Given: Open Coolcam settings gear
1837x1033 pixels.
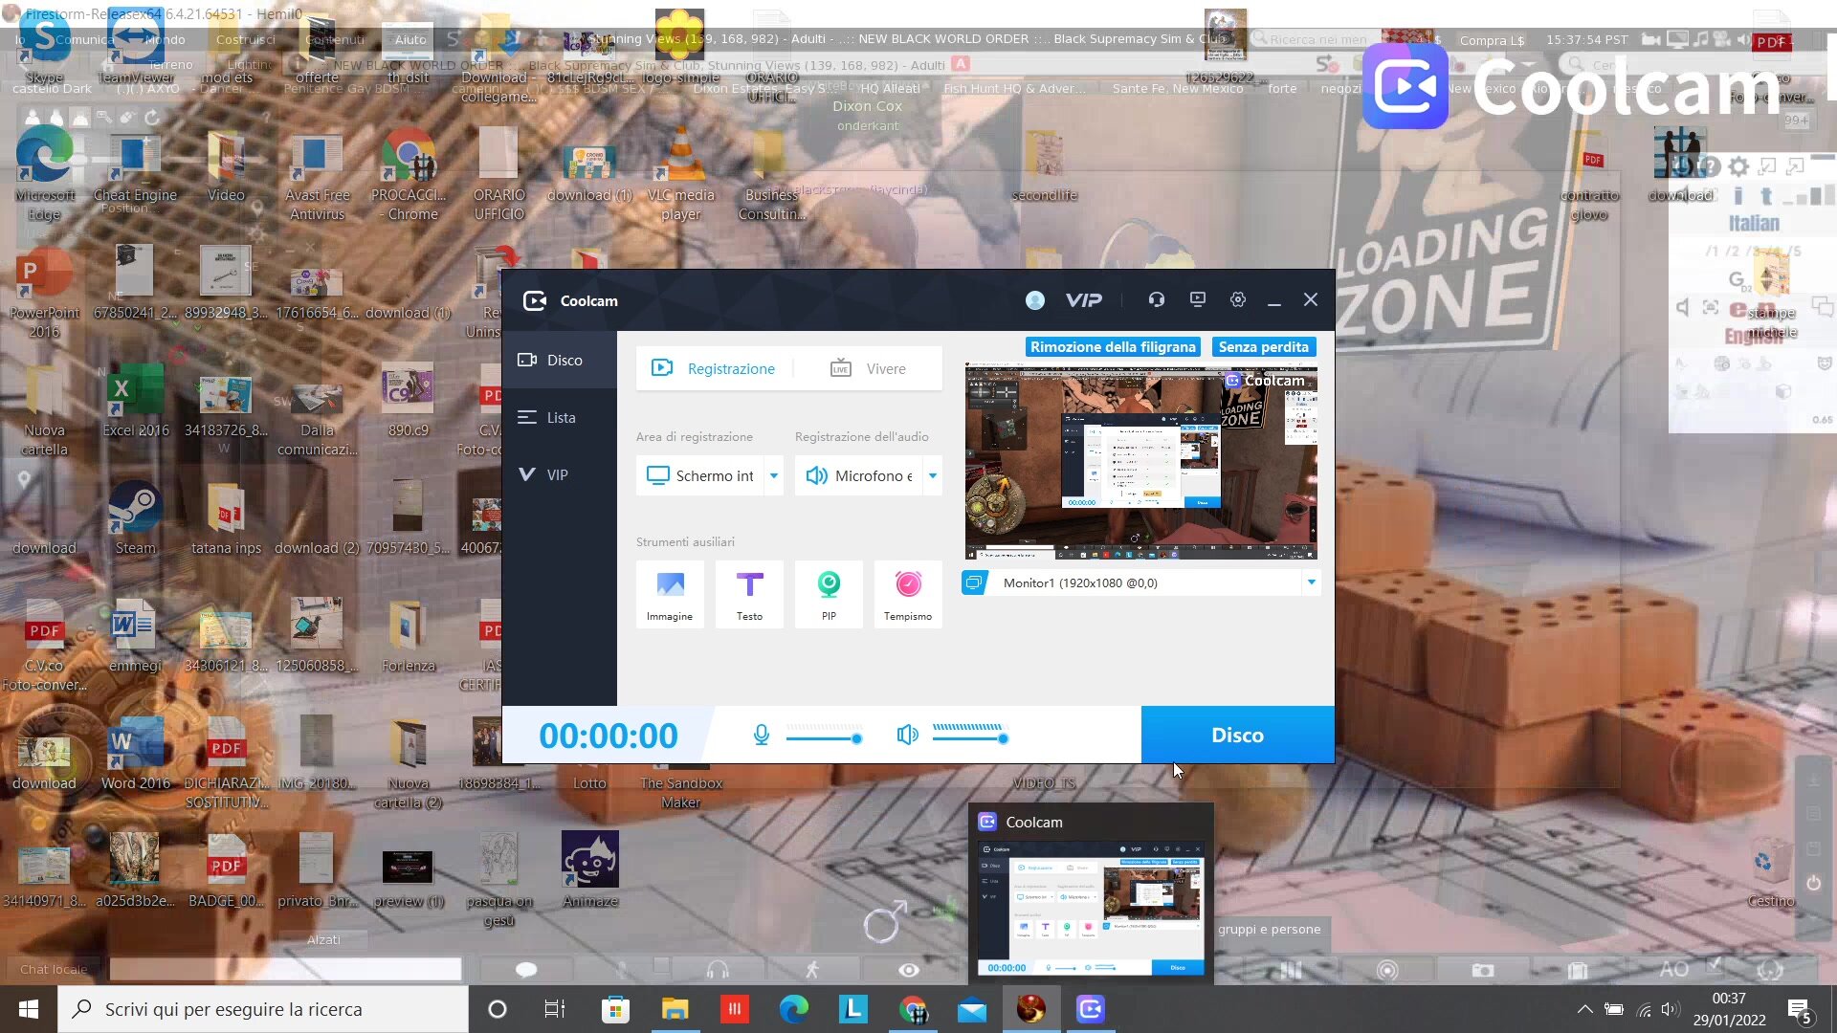Looking at the screenshot, I should coord(1238,300).
